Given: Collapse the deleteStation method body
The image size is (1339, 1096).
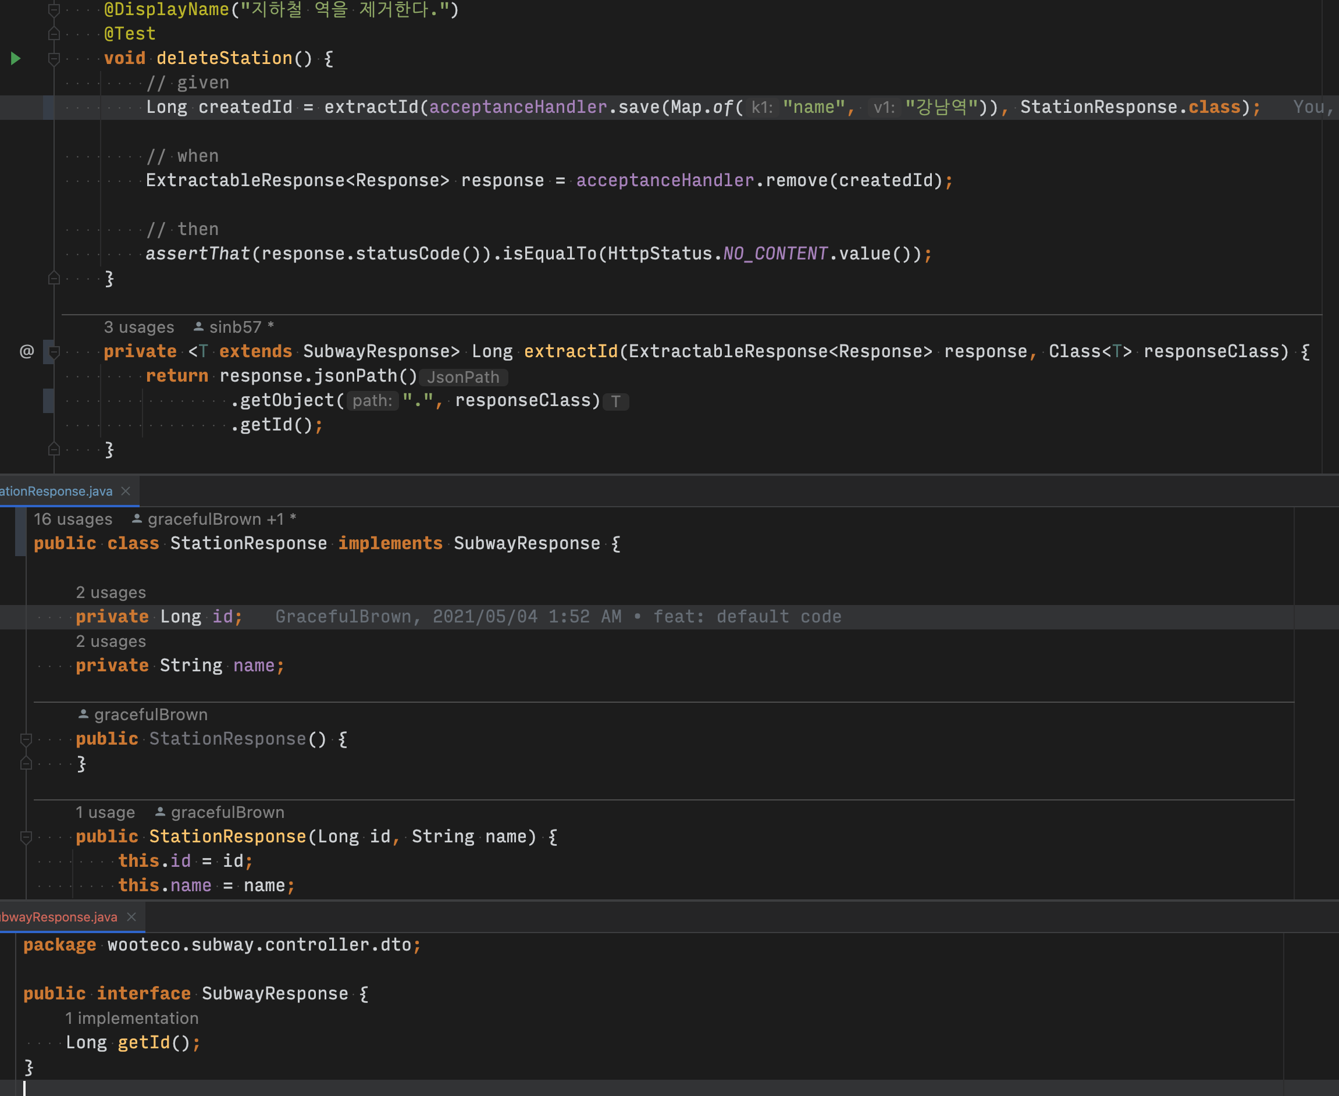Looking at the screenshot, I should [54, 59].
